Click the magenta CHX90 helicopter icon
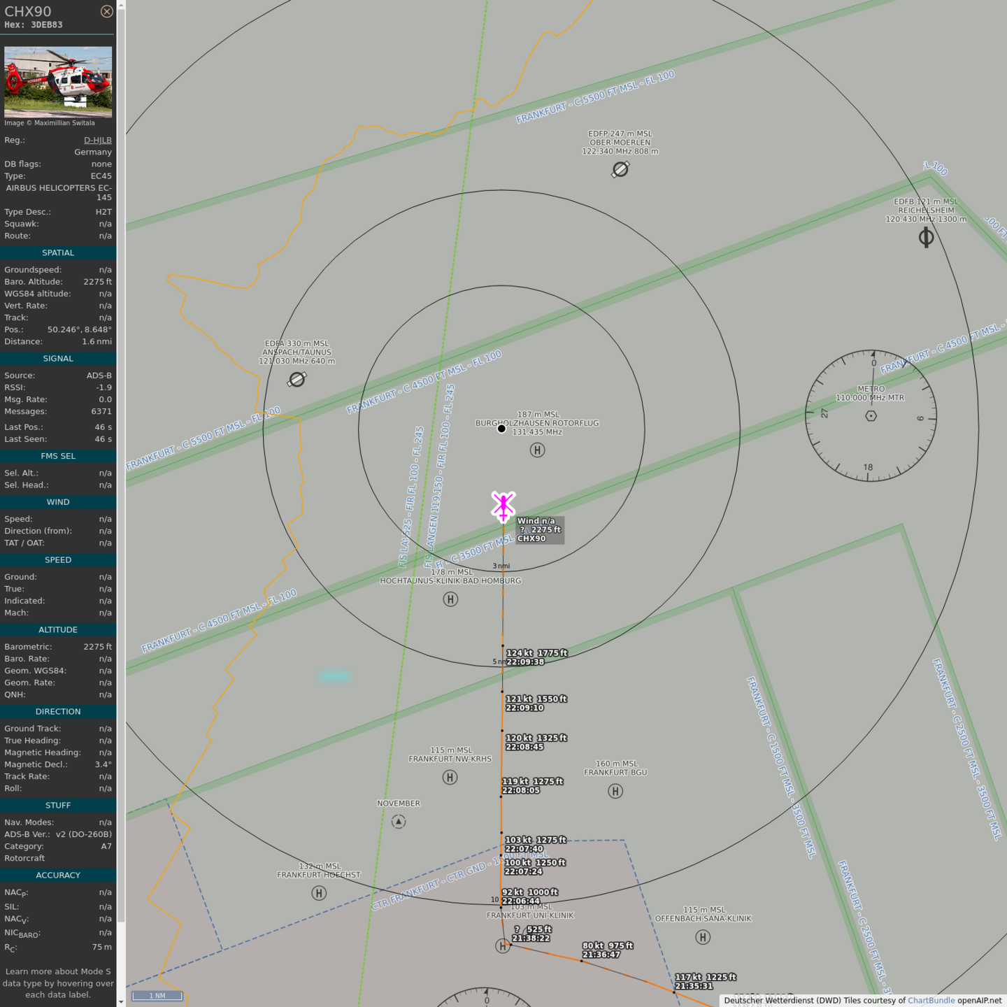This screenshot has width=1007, height=1007. coord(503,506)
